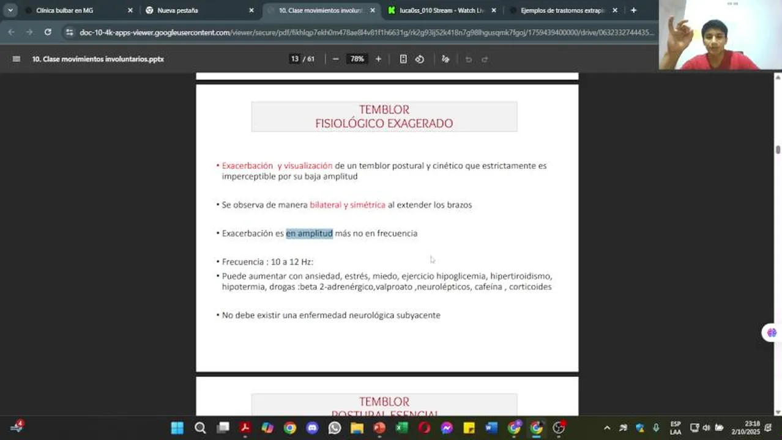Open Adobe Acrobat from taskbar
This screenshot has width=782, height=440.
pyautogui.click(x=245, y=428)
